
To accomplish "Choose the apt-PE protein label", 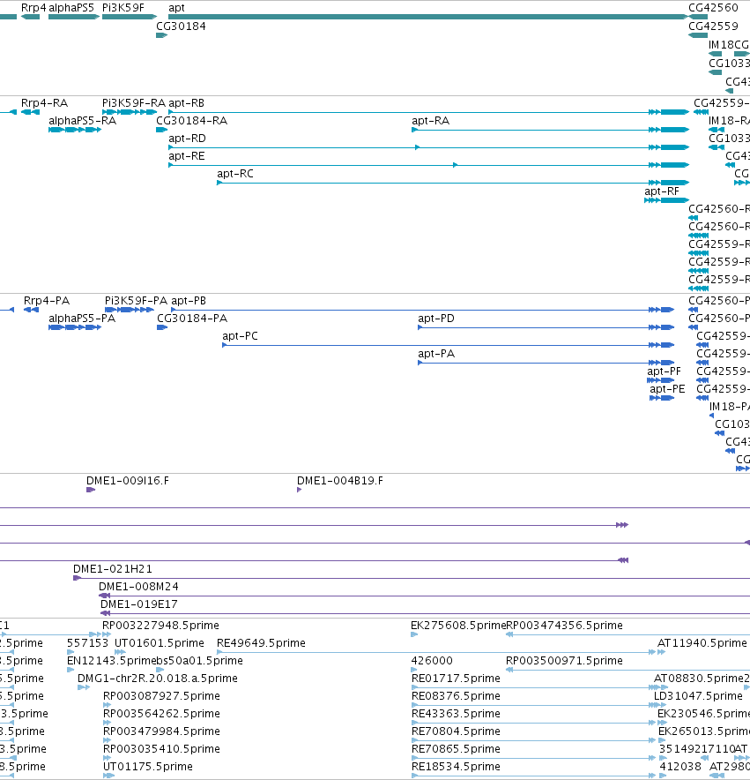I will [667, 389].
